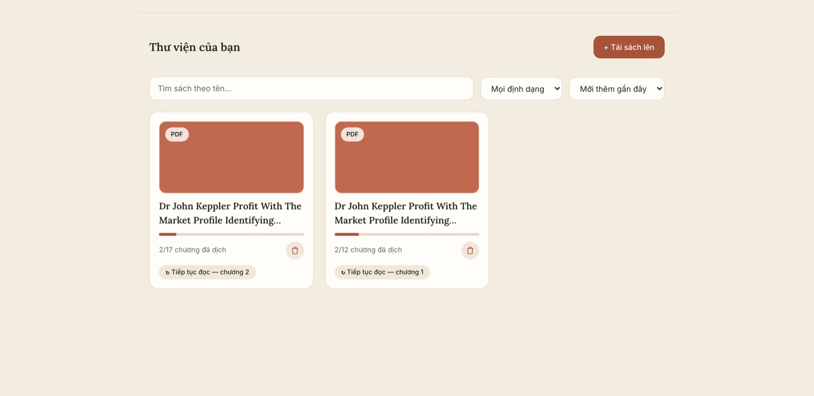Viewport: 814px width, 396px height.
Task: Click the 'Thư viện của bạn' heading
Action: coord(195,47)
